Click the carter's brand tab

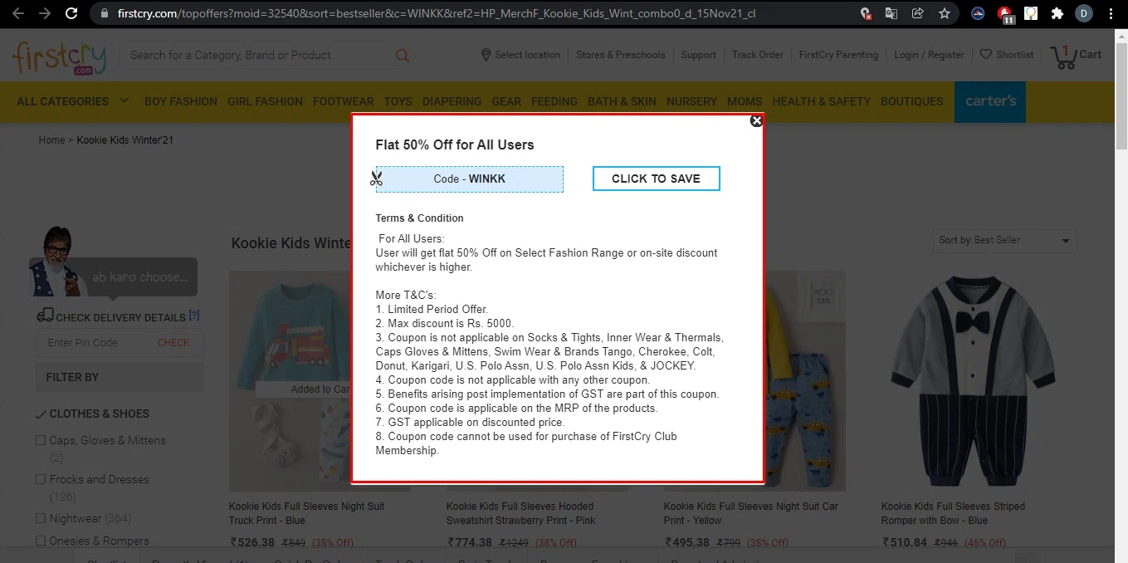[990, 101]
